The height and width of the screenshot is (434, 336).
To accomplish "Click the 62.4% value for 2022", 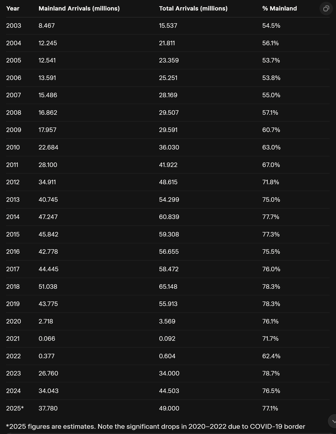I will point(271,356).
